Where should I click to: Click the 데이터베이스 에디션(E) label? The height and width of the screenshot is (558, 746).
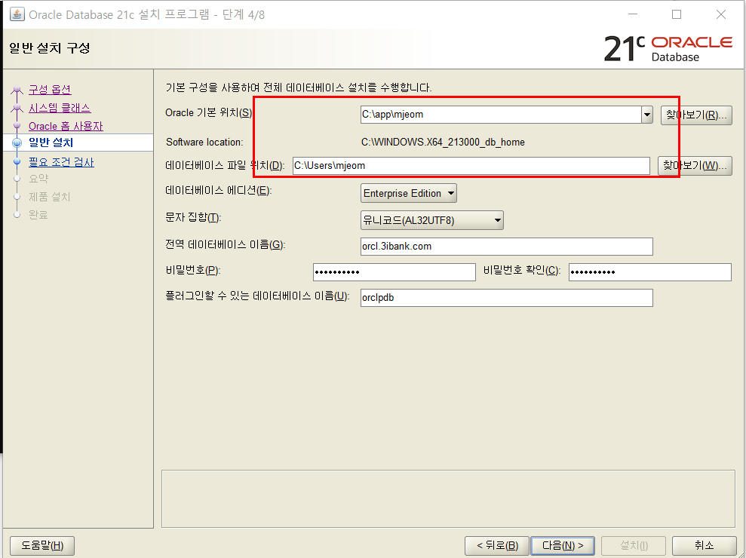pos(219,191)
